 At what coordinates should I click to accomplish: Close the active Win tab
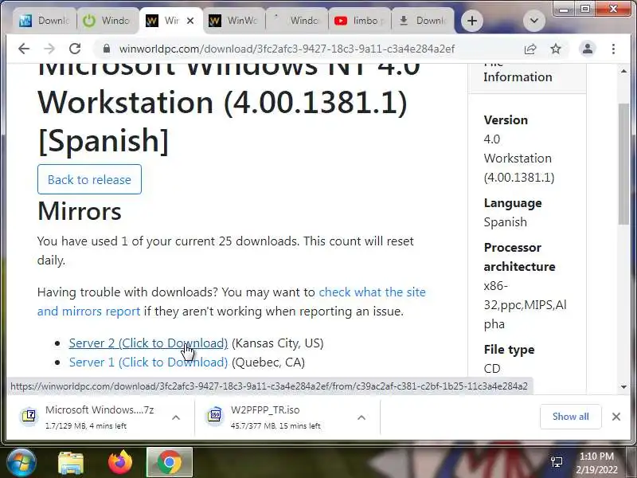(x=190, y=21)
